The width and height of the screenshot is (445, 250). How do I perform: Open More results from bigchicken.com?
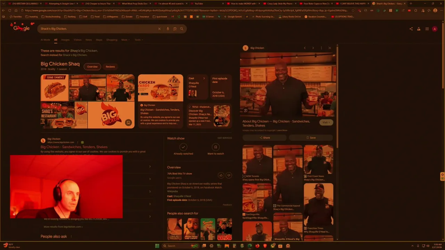tap(63, 227)
